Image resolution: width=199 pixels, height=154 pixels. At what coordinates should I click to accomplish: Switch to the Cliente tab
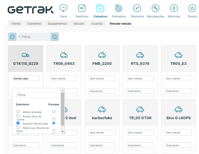[16, 23]
